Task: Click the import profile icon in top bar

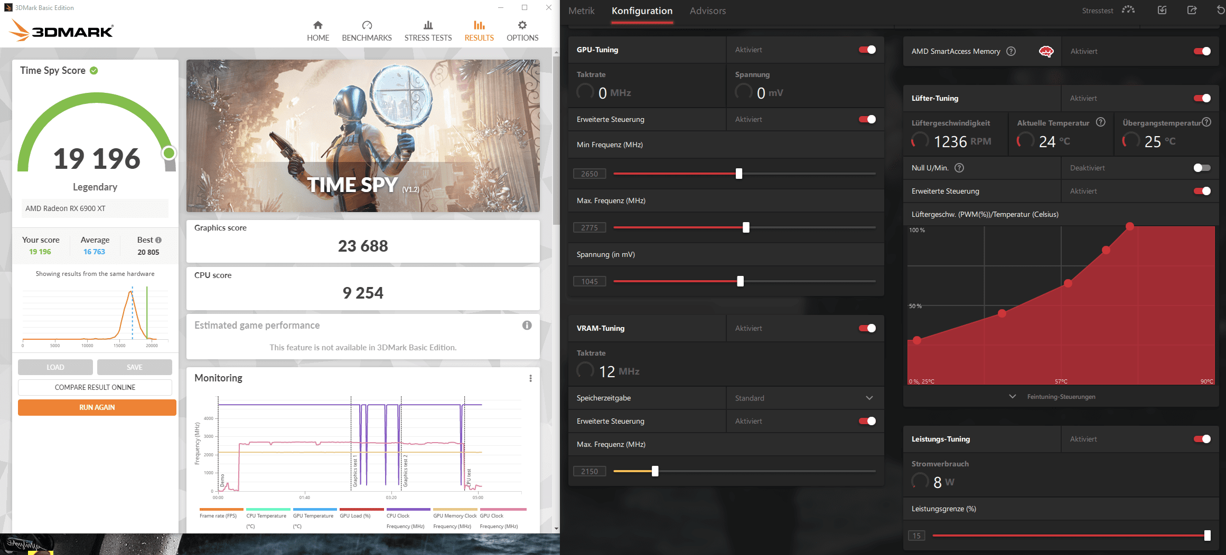Action: (x=1162, y=10)
